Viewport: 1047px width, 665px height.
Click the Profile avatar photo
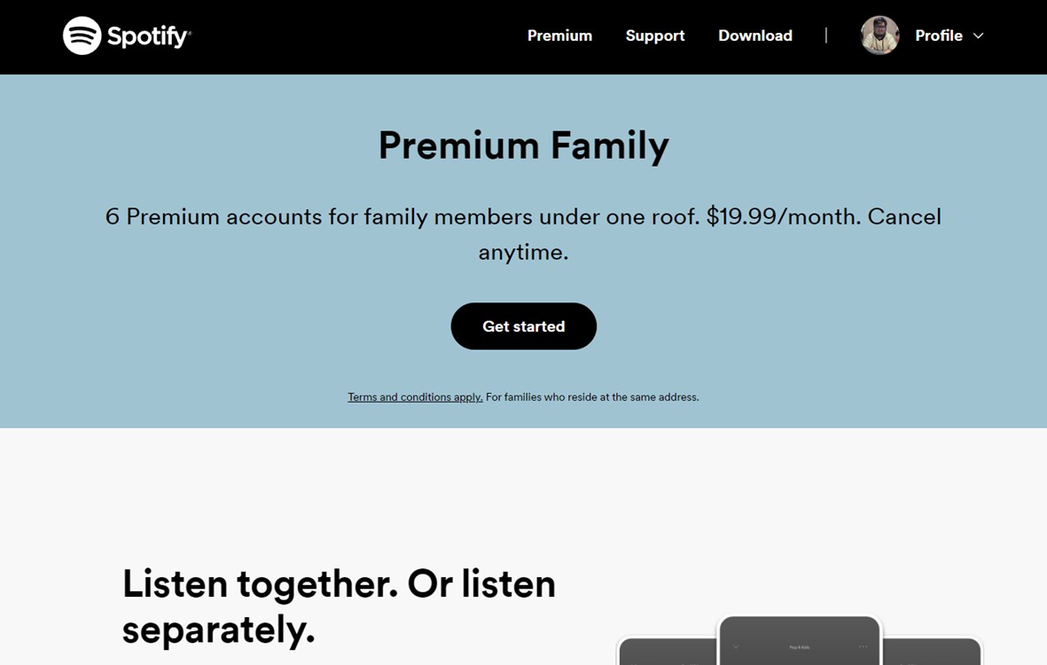(x=879, y=36)
